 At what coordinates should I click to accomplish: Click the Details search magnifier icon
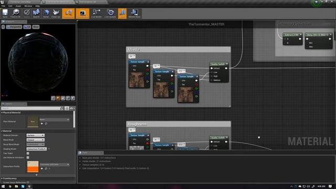click(62, 108)
